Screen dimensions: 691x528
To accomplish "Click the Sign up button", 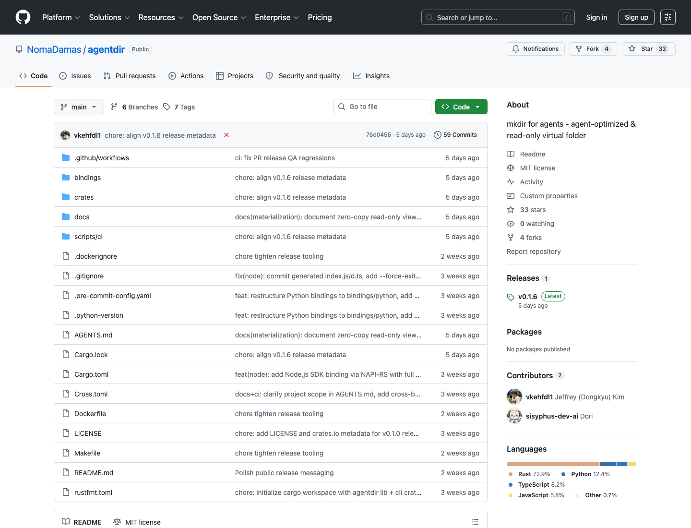I will click(x=636, y=17).
